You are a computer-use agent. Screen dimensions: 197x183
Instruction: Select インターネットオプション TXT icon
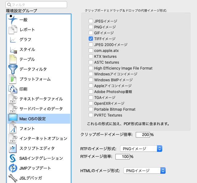tap(13, 138)
